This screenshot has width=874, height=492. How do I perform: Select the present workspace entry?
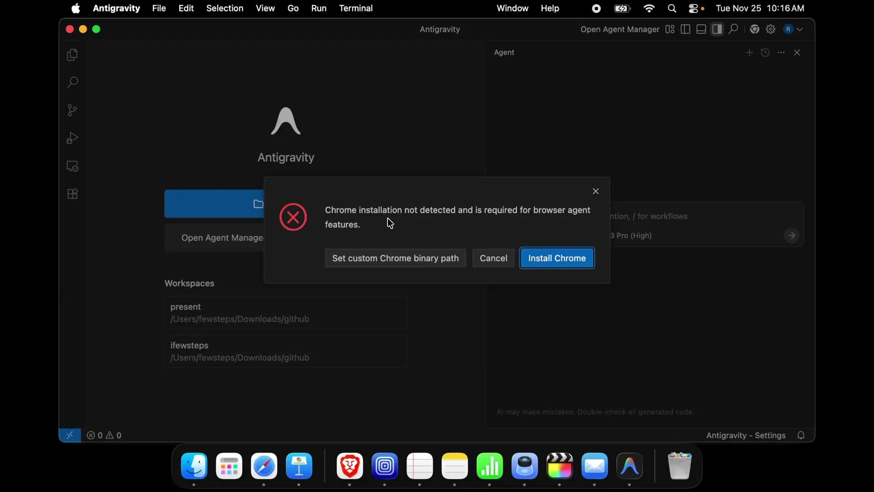click(x=286, y=313)
